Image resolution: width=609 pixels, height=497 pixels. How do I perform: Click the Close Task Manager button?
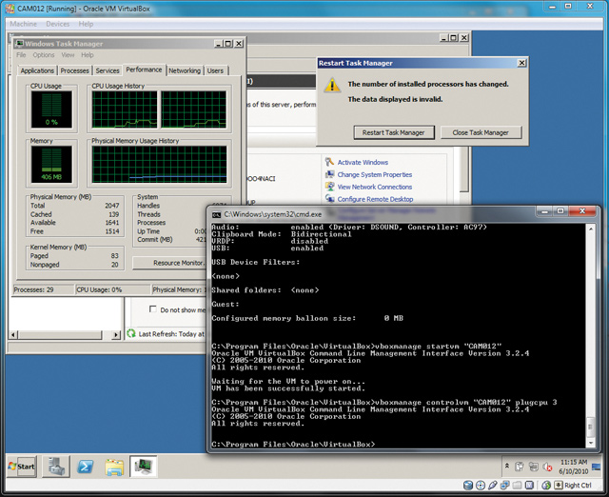[481, 132]
